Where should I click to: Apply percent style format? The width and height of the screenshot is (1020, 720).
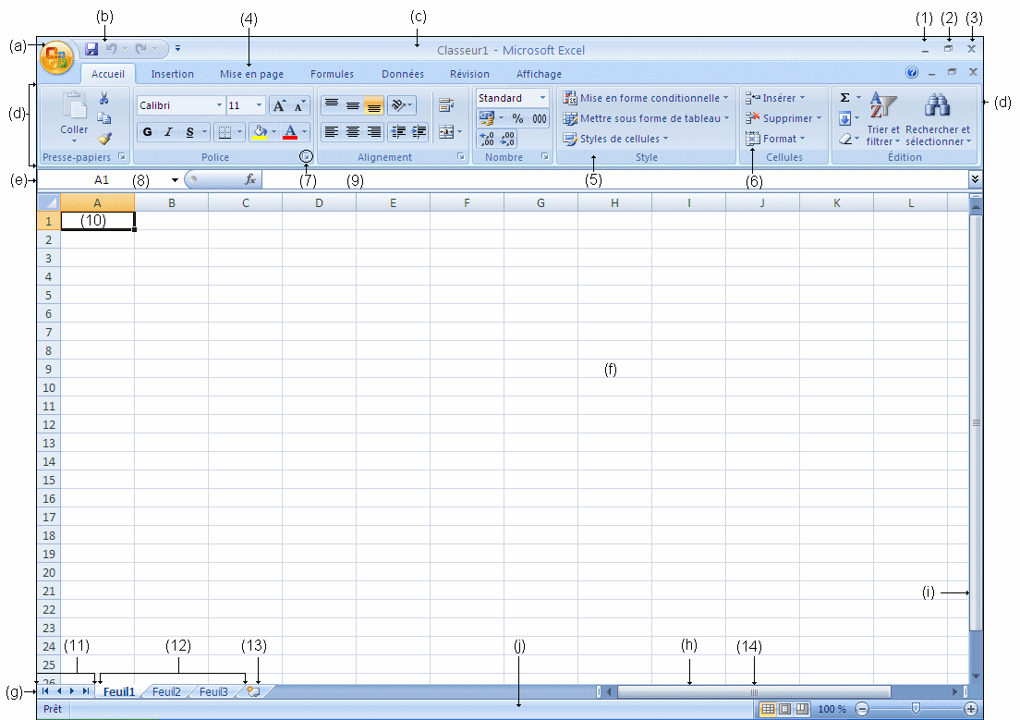pyautogui.click(x=517, y=117)
